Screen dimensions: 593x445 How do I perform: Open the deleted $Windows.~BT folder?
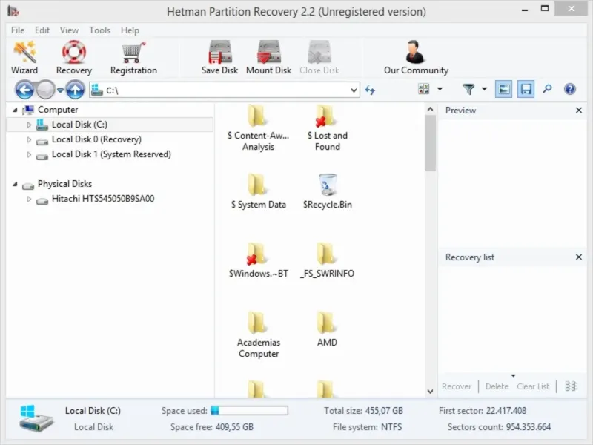[258, 261]
